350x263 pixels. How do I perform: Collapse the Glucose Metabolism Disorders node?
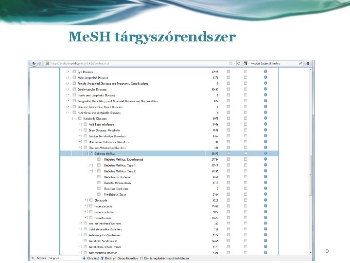pyautogui.click(x=80, y=148)
